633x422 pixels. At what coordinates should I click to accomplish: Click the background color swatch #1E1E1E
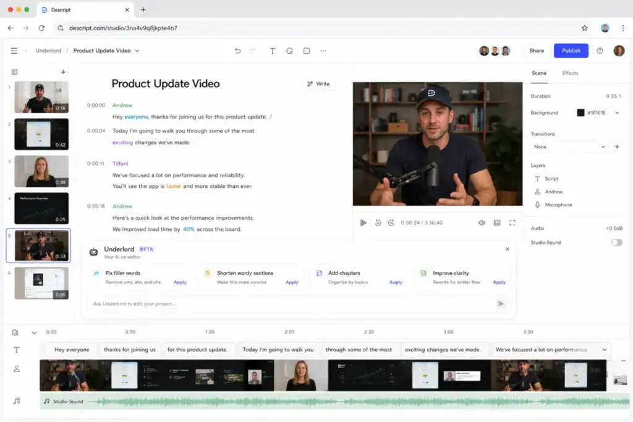[580, 113]
